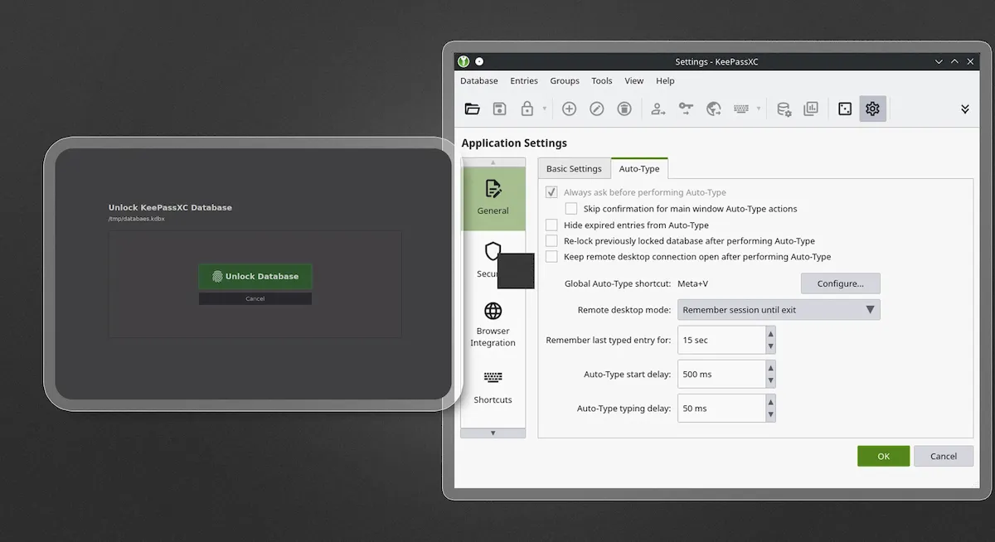Click the Open Database folder icon
Viewport: 995px width, 542px height.
[x=473, y=109]
